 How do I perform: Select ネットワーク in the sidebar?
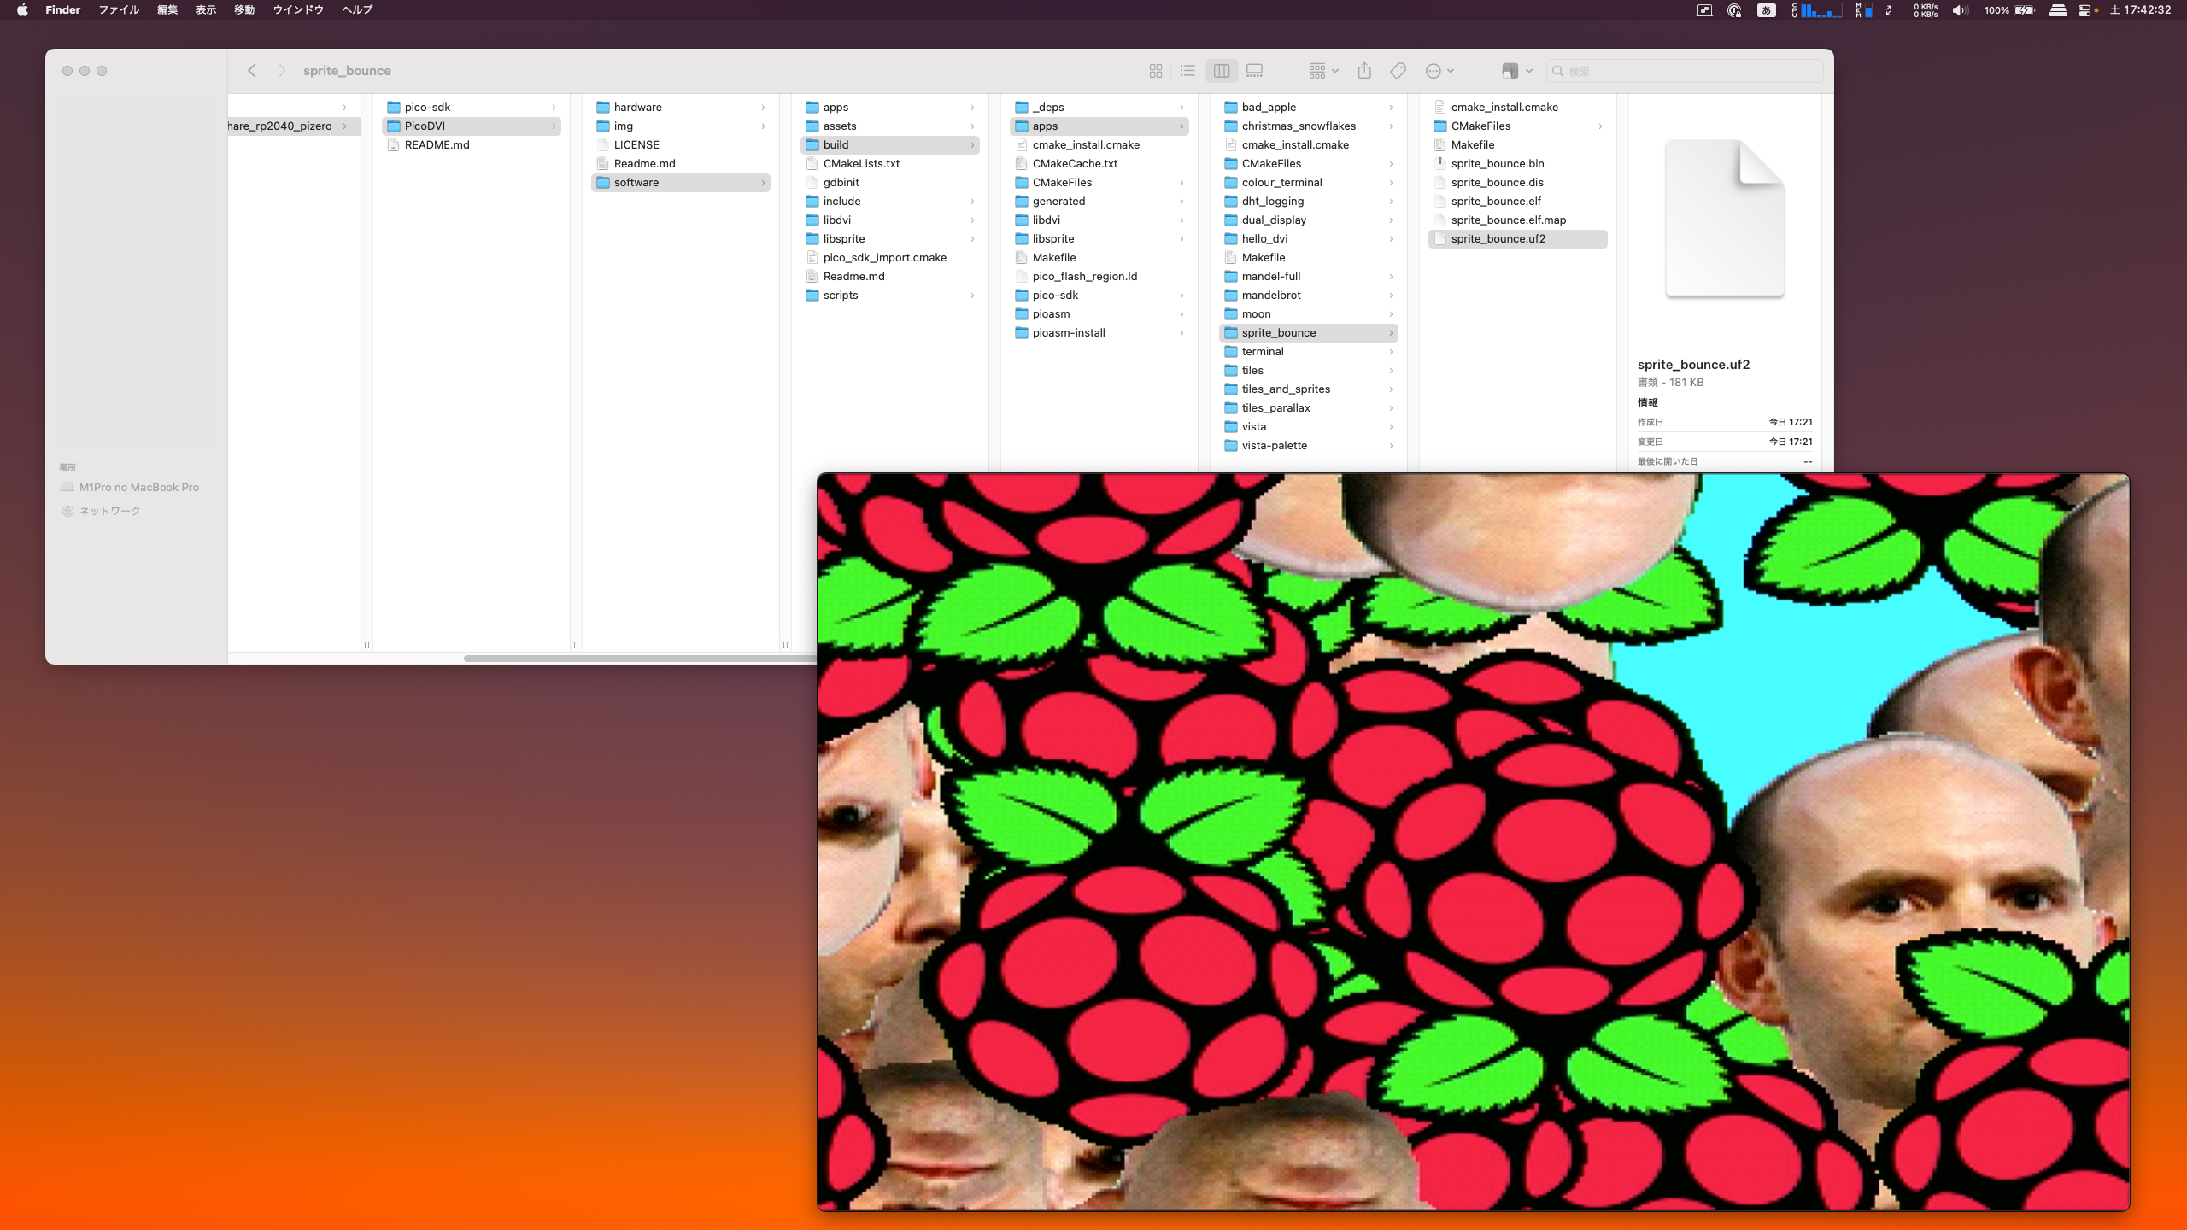point(109,511)
